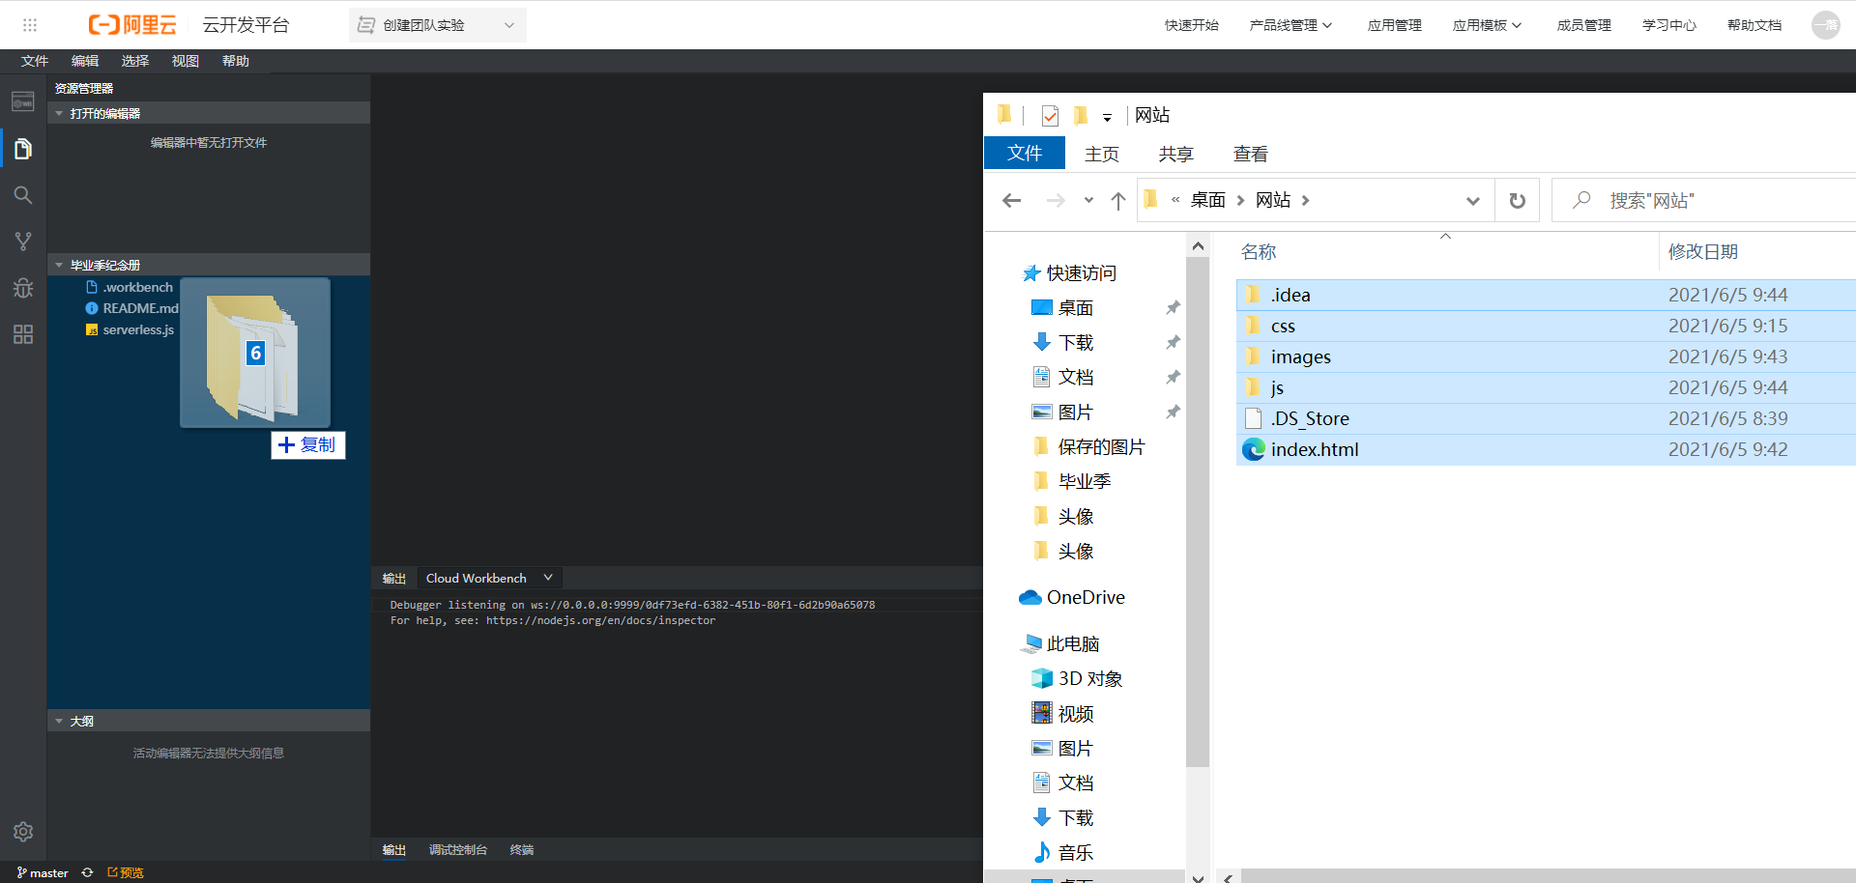Image resolution: width=1856 pixels, height=883 pixels.
Task: Click the index.html Edge file icon
Action: click(x=1254, y=449)
